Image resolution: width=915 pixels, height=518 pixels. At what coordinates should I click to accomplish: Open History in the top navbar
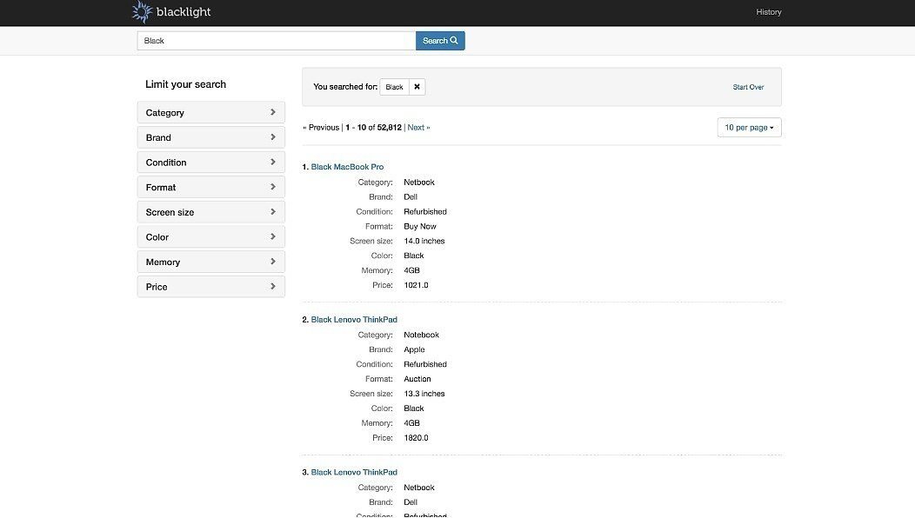click(769, 11)
